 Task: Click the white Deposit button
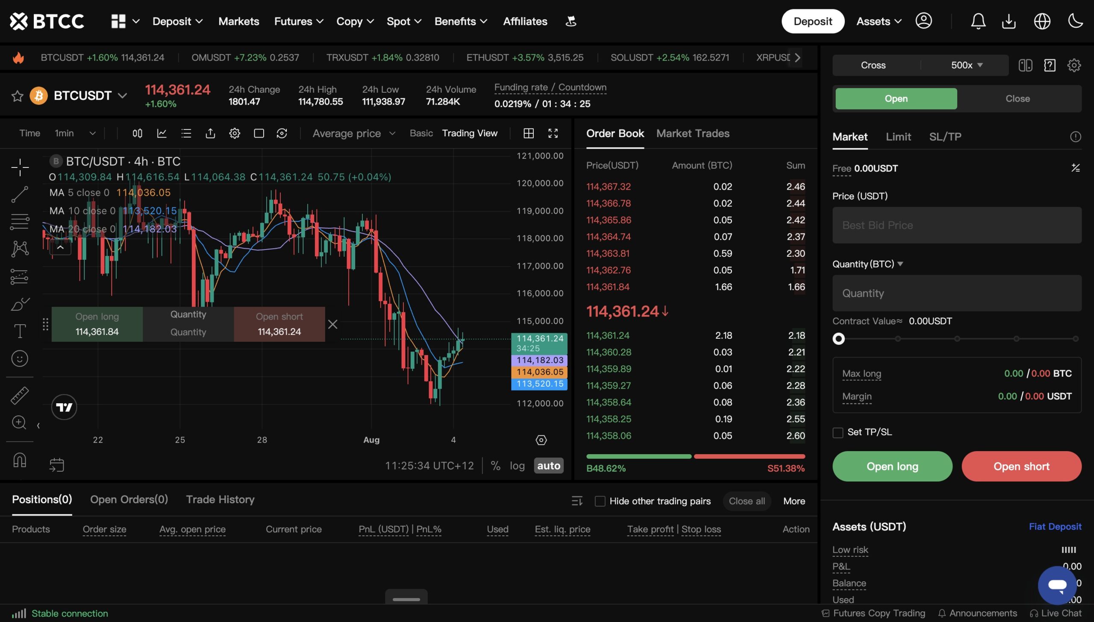click(x=813, y=21)
